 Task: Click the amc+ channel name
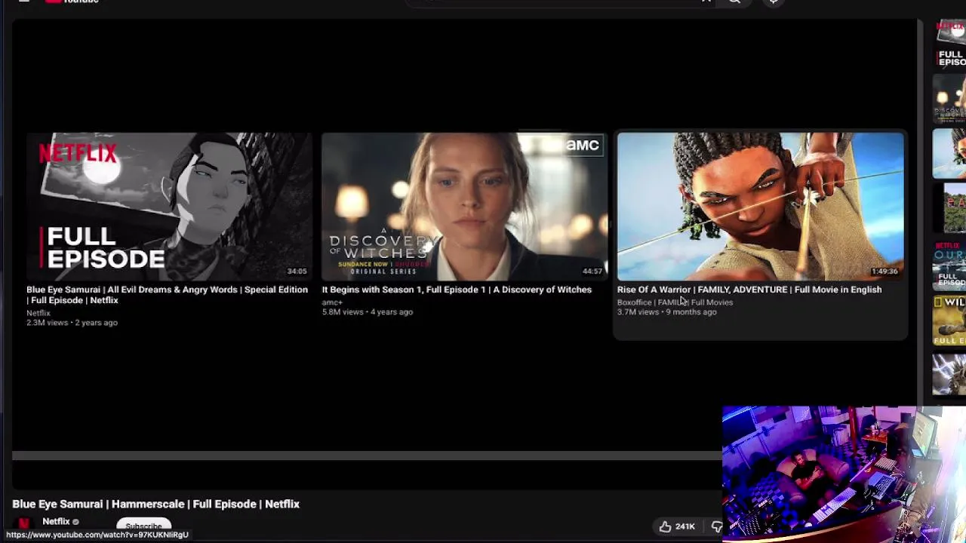click(332, 302)
